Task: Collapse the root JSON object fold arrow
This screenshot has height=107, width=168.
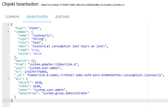Action: tap(8, 25)
